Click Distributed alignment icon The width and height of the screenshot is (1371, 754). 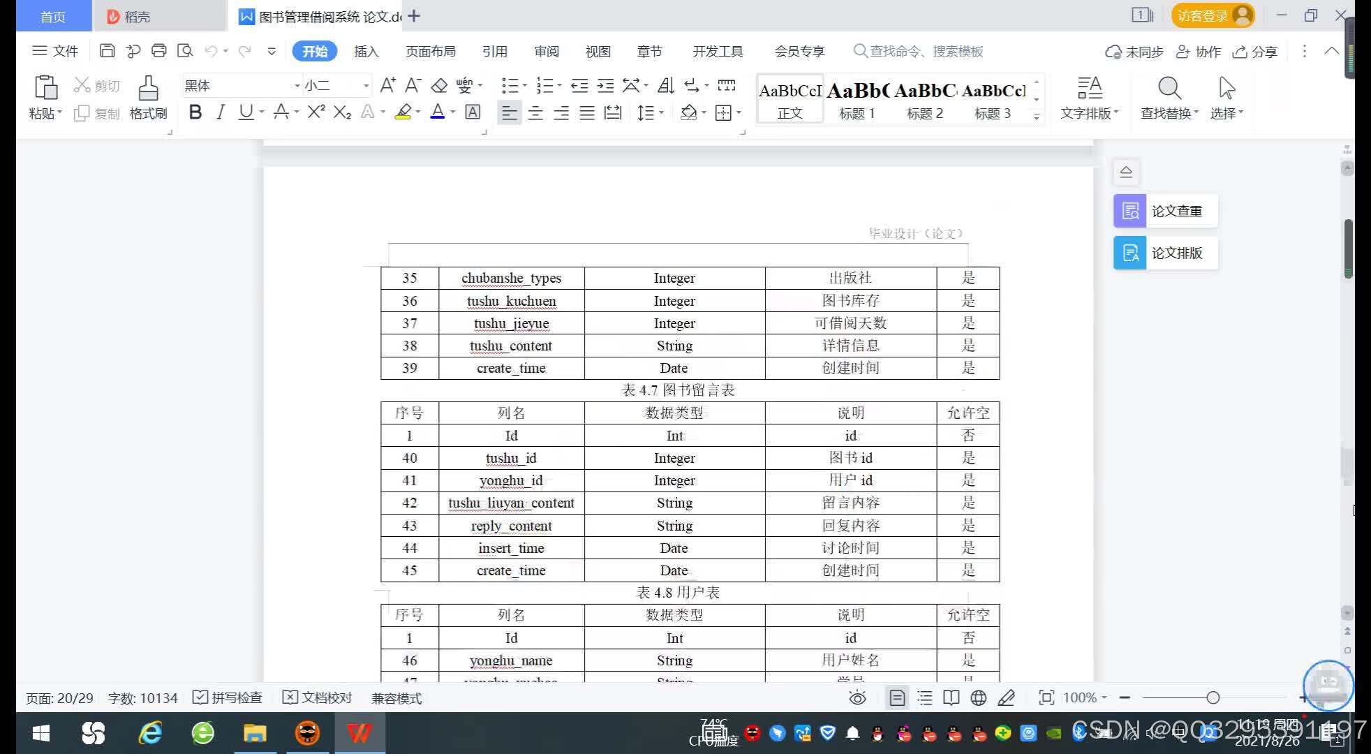pyautogui.click(x=613, y=112)
